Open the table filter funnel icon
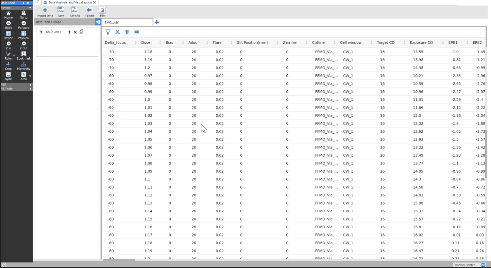The height and width of the screenshot is (268, 491). 108,32
